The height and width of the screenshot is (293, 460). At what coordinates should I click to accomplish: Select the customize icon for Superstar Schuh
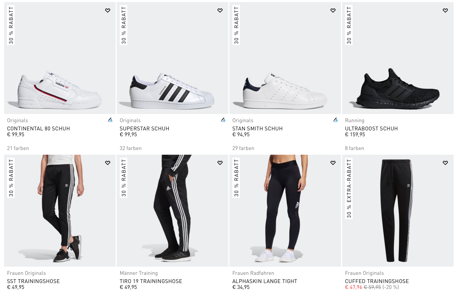223,120
